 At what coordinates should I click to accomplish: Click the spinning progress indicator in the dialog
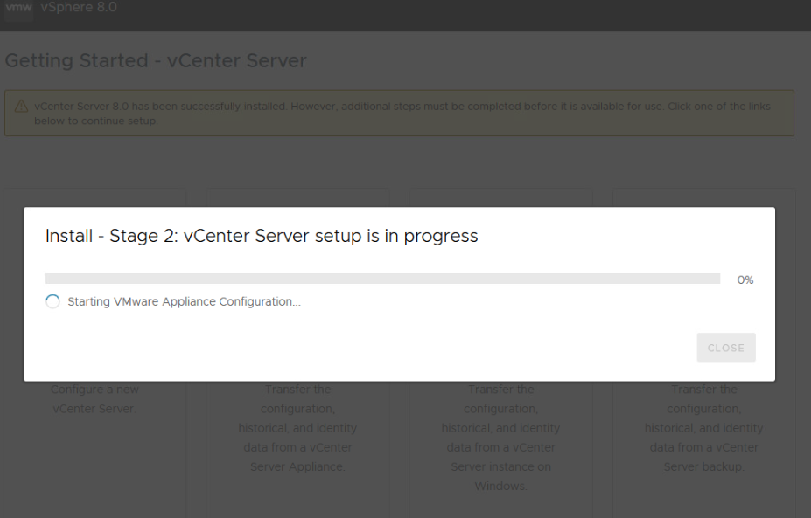pyautogui.click(x=52, y=300)
